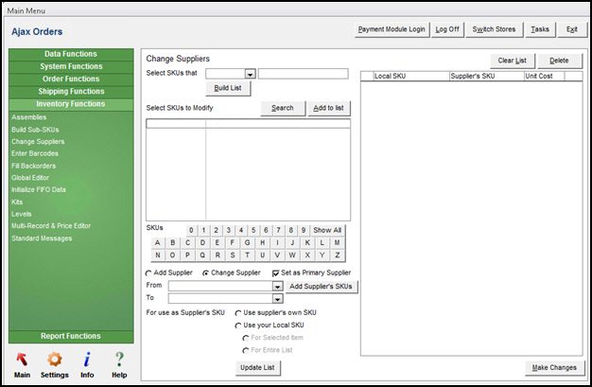This screenshot has height=387, width=592.
Task: Click the SKU filter text field
Action: pos(303,74)
